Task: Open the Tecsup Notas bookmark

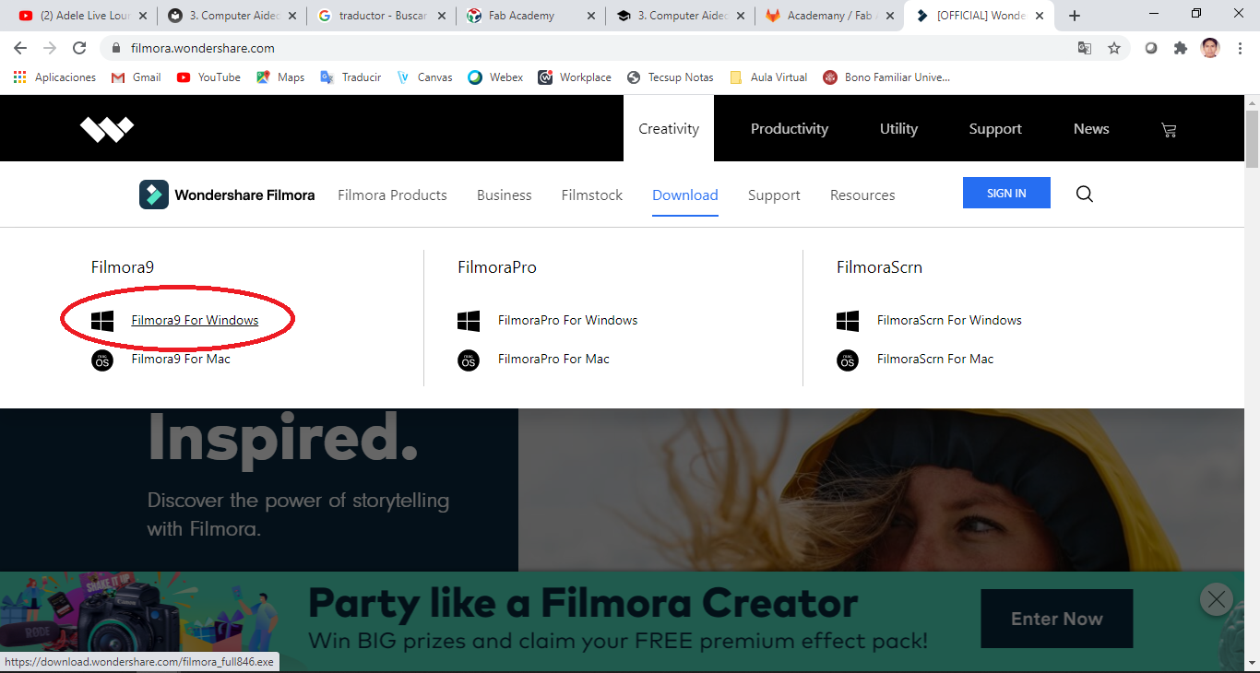Action: pyautogui.click(x=670, y=77)
